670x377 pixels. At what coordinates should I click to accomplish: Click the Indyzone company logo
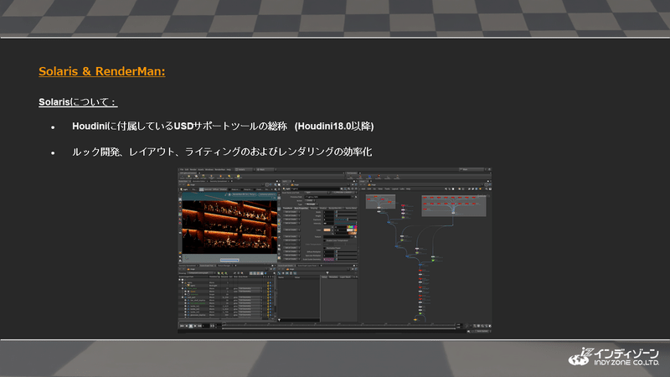coord(614,357)
